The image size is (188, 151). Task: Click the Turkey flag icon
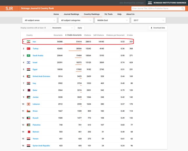tap(29, 49)
